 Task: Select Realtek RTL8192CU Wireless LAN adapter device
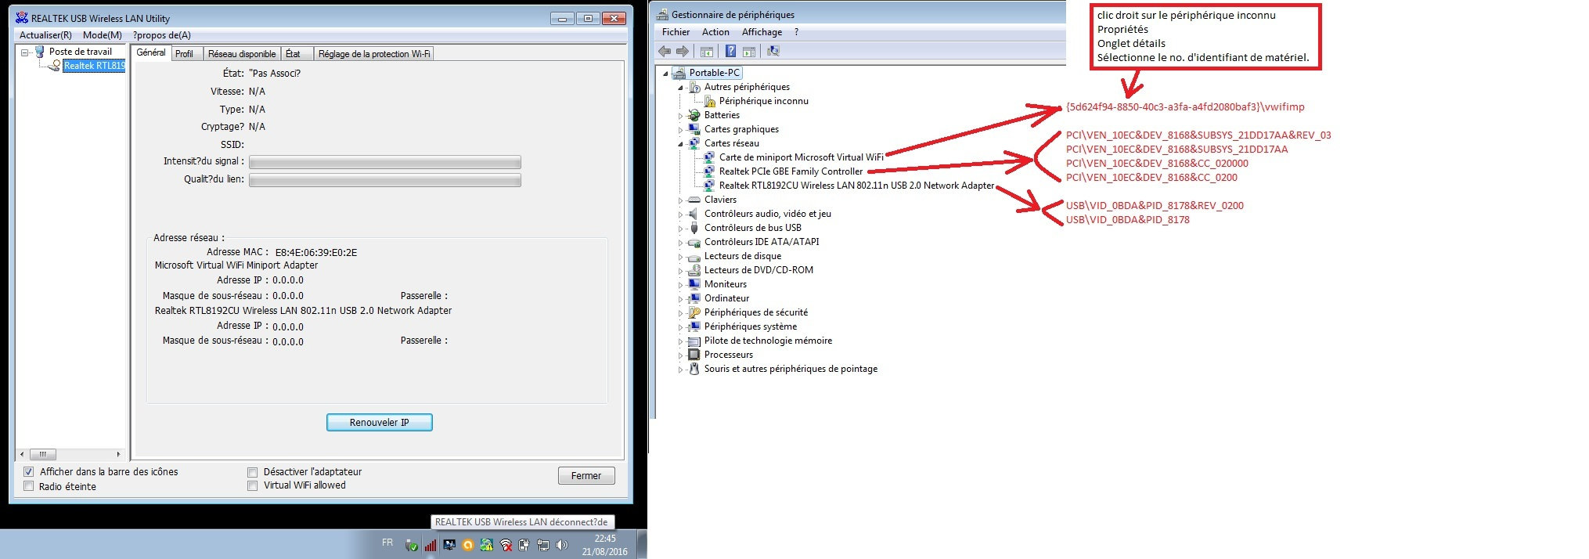849,186
